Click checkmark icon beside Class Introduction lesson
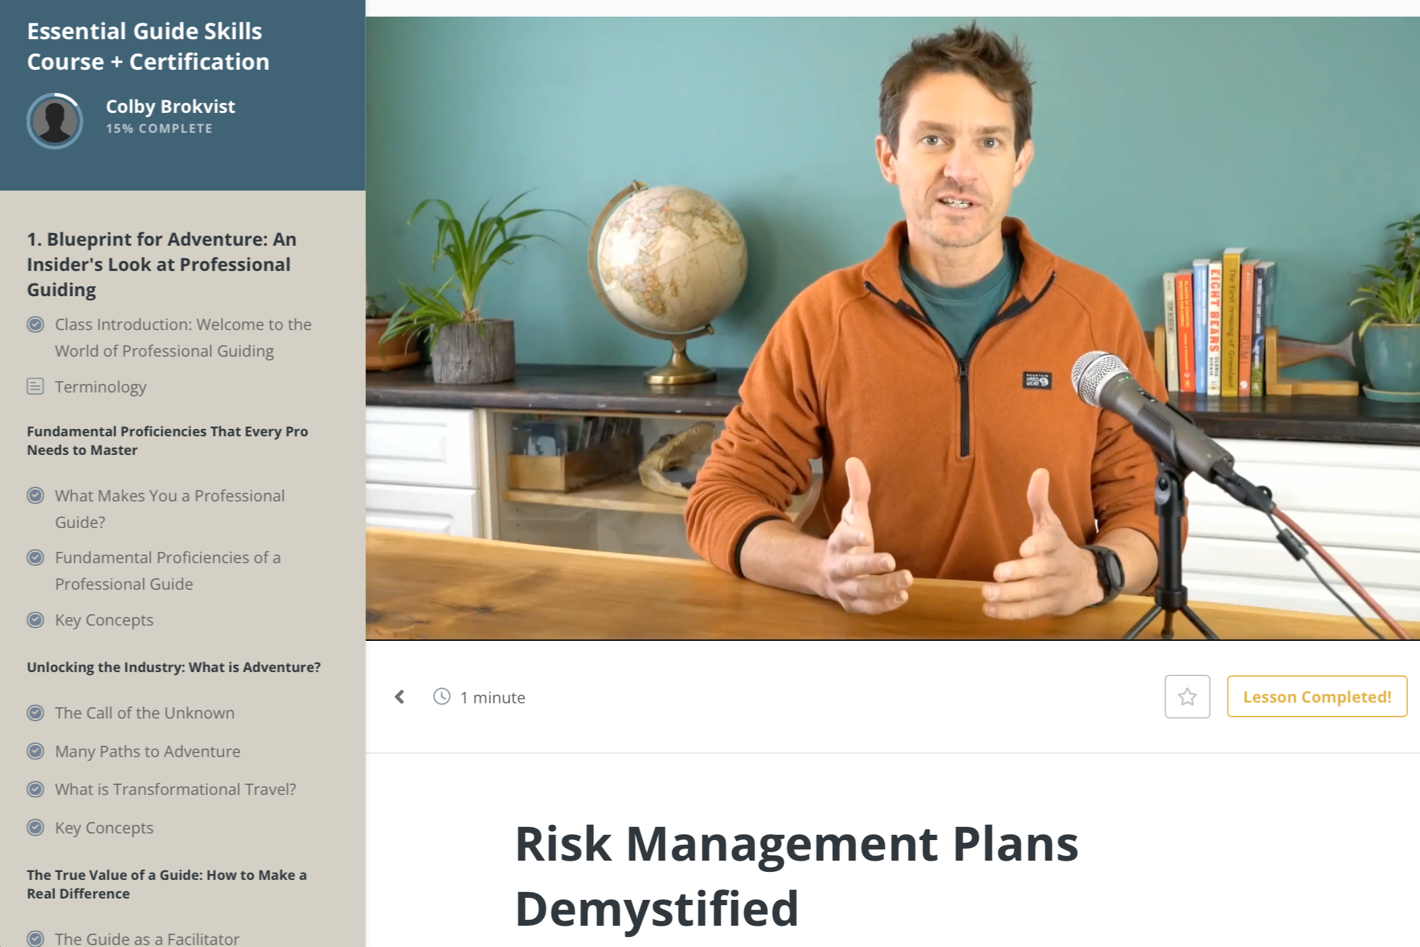Image resolution: width=1420 pixels, height=947 pixels. [x=35, y=325]
